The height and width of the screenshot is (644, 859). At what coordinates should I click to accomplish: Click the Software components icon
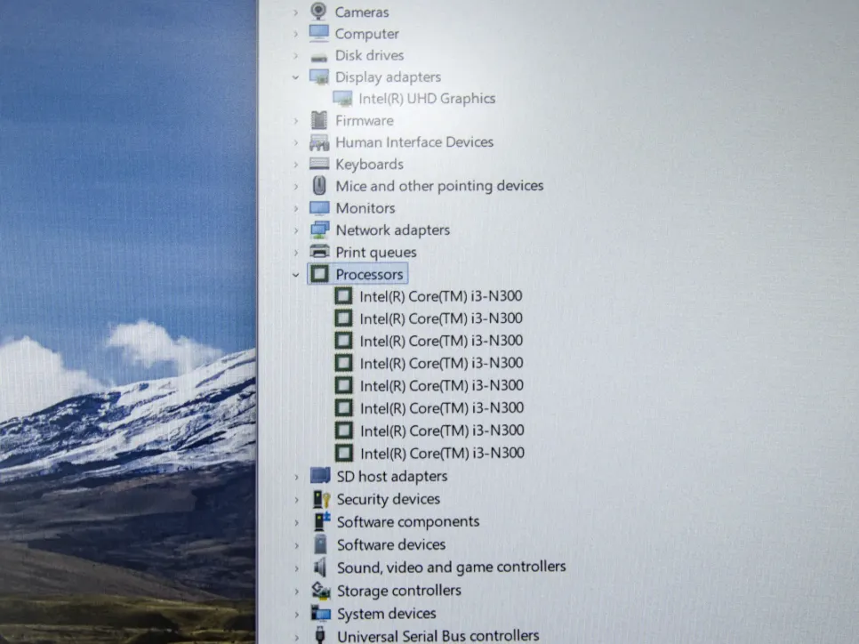click(322, 521)
